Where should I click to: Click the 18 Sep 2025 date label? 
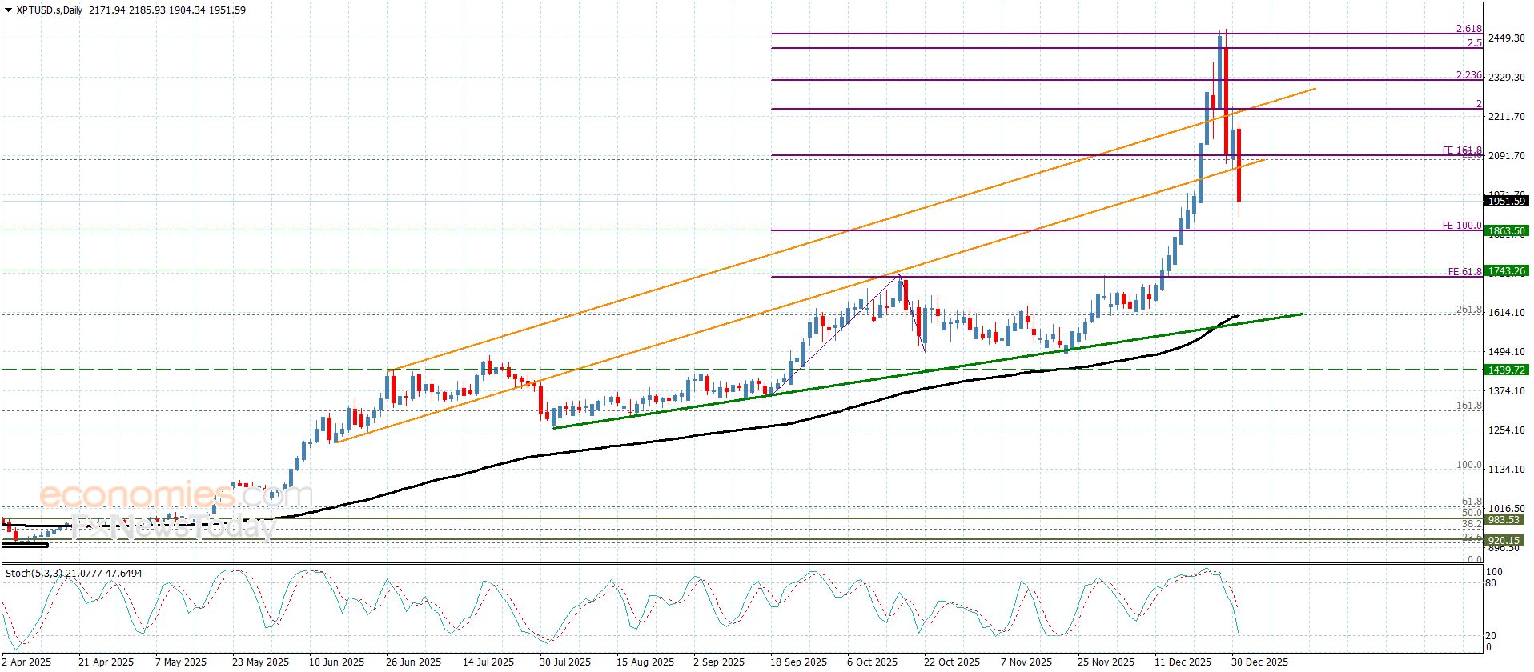[x=798, y=662]
